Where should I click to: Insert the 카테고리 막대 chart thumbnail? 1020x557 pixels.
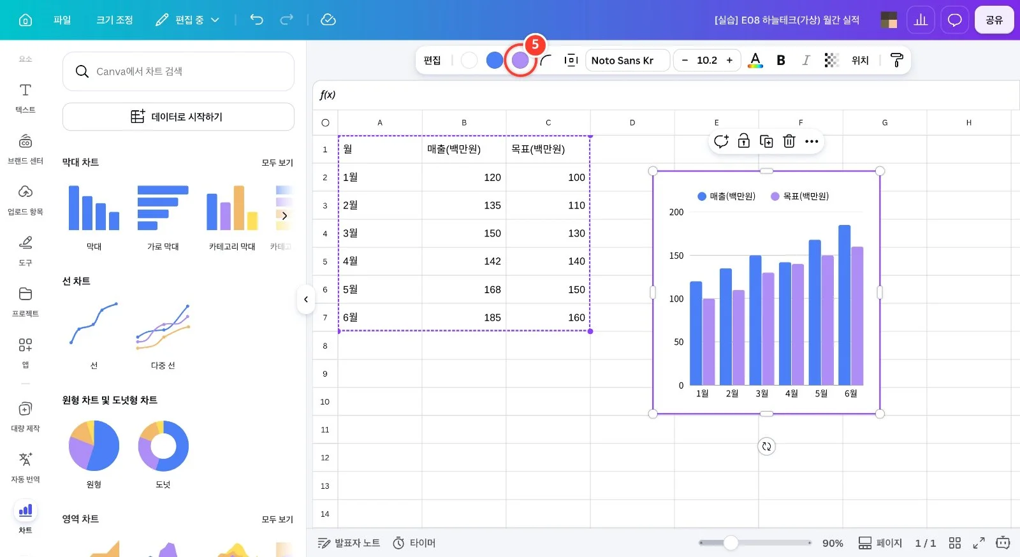coord(232,208)
